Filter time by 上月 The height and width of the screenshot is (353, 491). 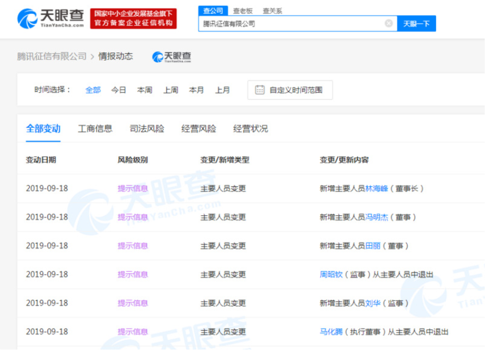point(223,90)
